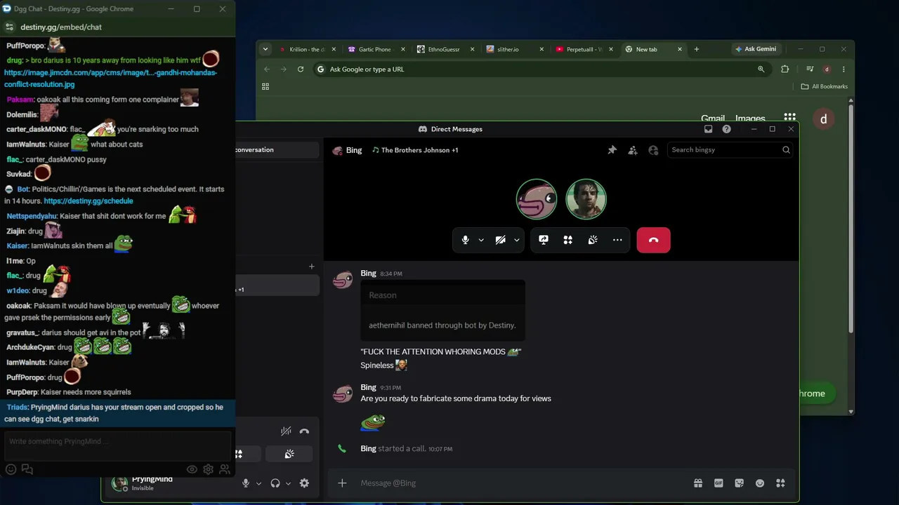Create a new DM with the plus icon
899x505 pixels.
[311, 267]
